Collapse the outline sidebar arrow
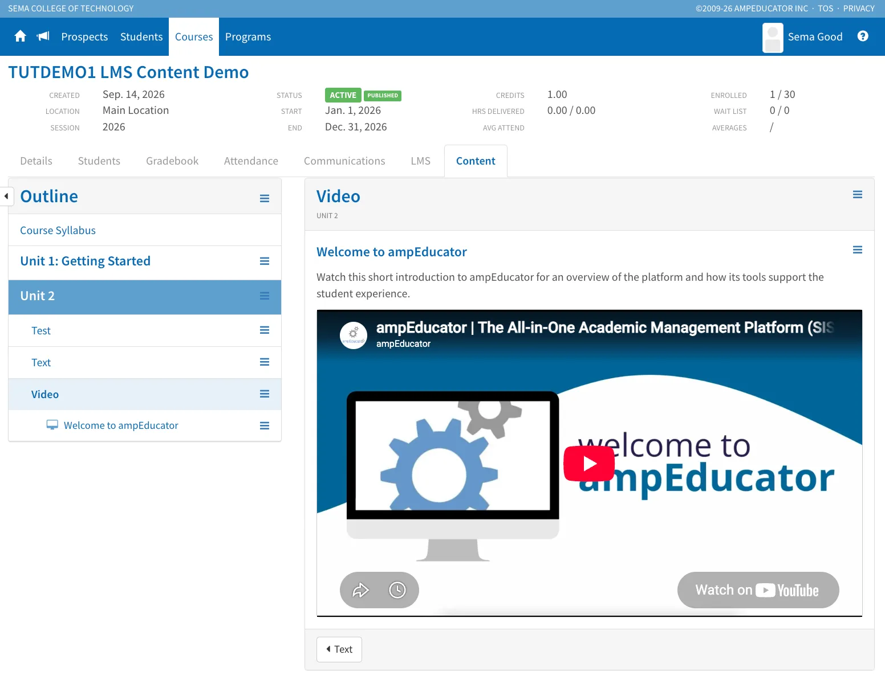 6,196
